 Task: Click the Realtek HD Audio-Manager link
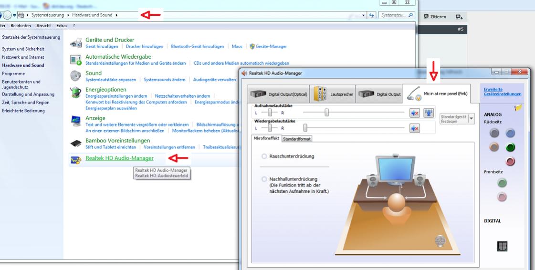click(x=119, y=158)
